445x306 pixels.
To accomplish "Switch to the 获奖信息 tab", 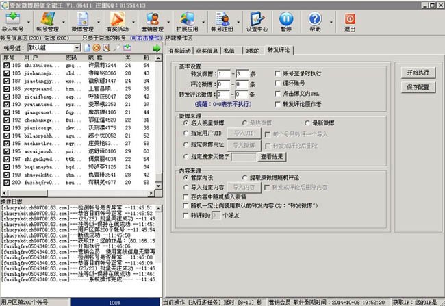I will click(207, 51).
